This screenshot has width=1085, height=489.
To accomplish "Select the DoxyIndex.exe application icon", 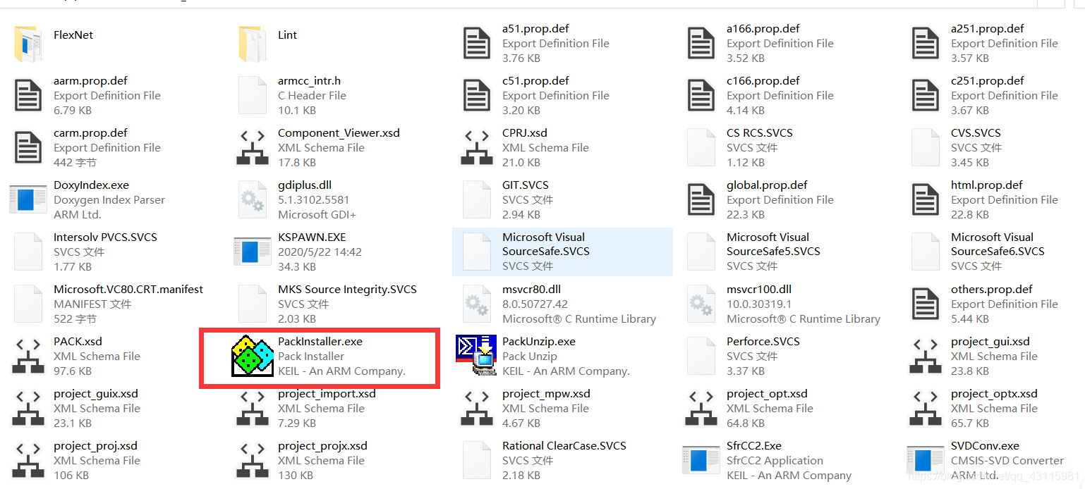I will [x=28, y=200].
